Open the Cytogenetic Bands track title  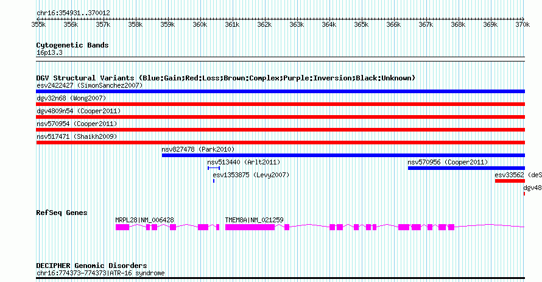(72, 45)
